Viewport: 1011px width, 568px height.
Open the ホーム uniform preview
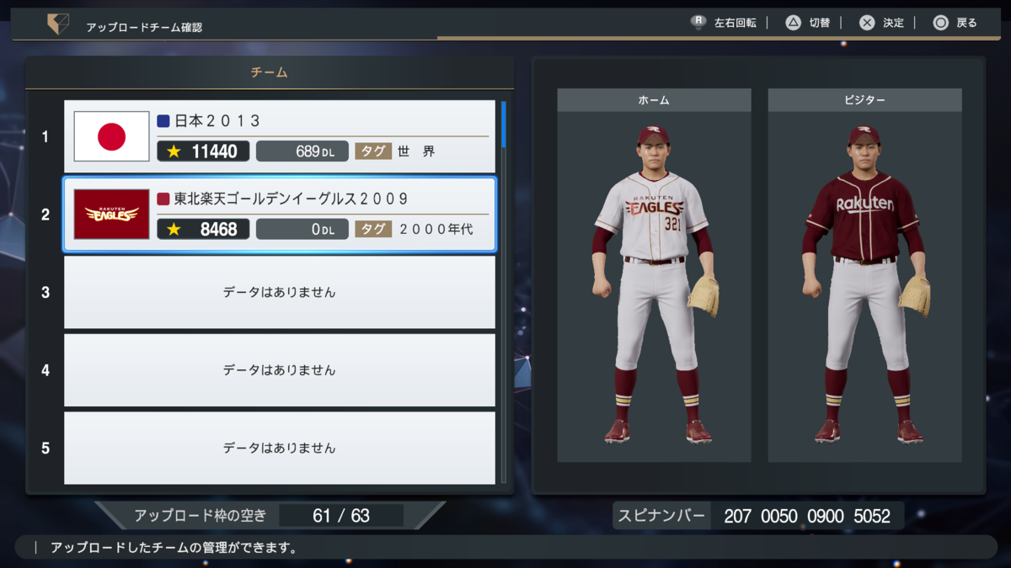(x=654, y=275)
